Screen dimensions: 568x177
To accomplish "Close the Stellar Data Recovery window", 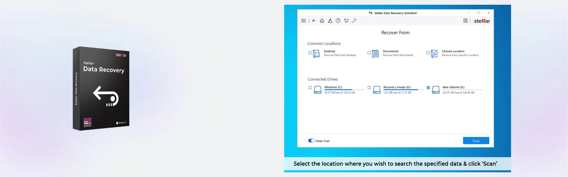I will (x=489, y=13).
